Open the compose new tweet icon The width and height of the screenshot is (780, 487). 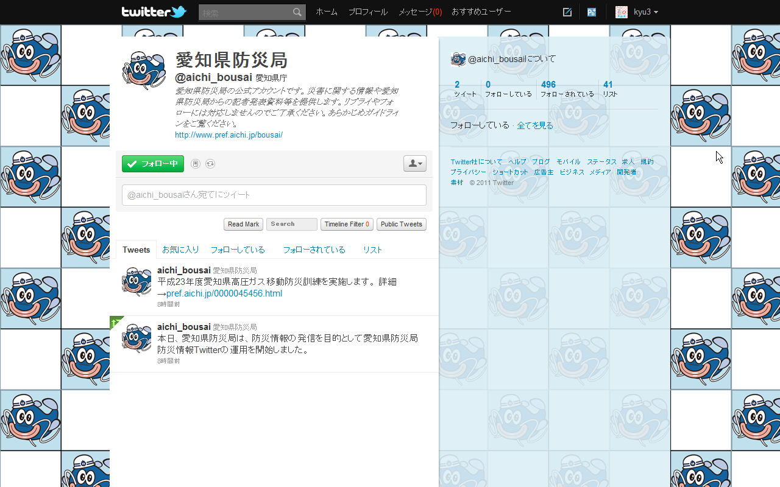(567, 12)
